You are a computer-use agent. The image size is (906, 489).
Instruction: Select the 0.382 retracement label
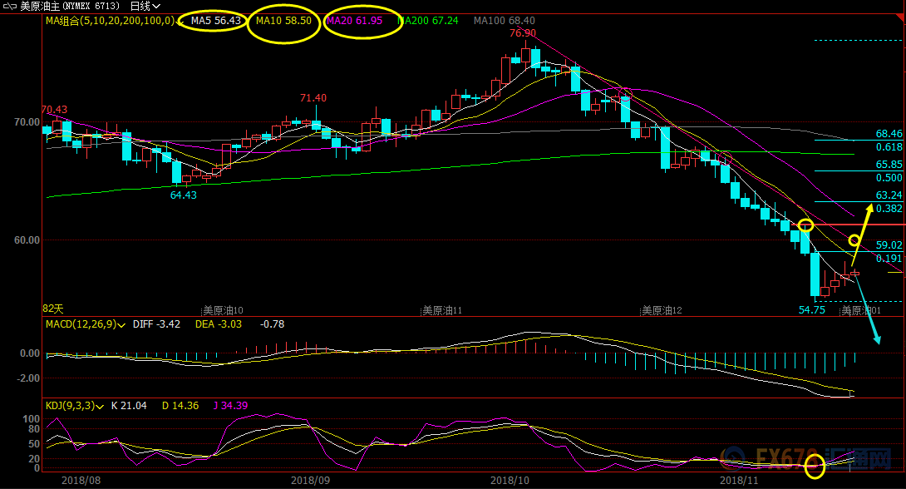pos(889,209)
